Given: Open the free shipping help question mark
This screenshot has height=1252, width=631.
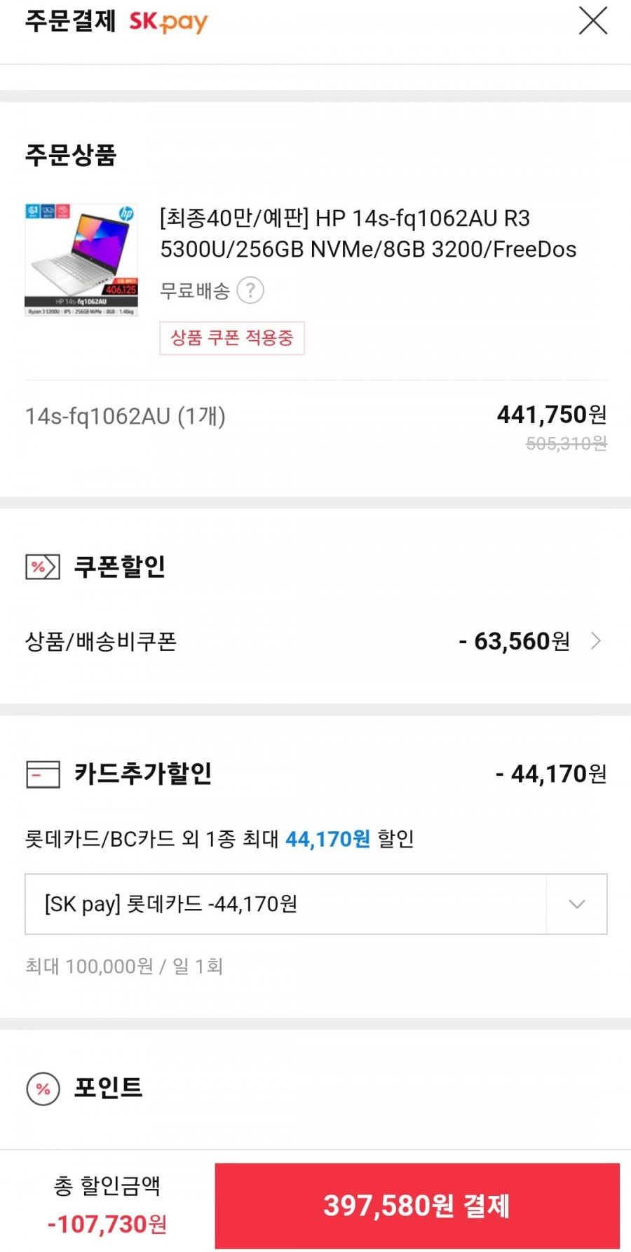Looking at the screenshot, I should (x=250, y=290).
